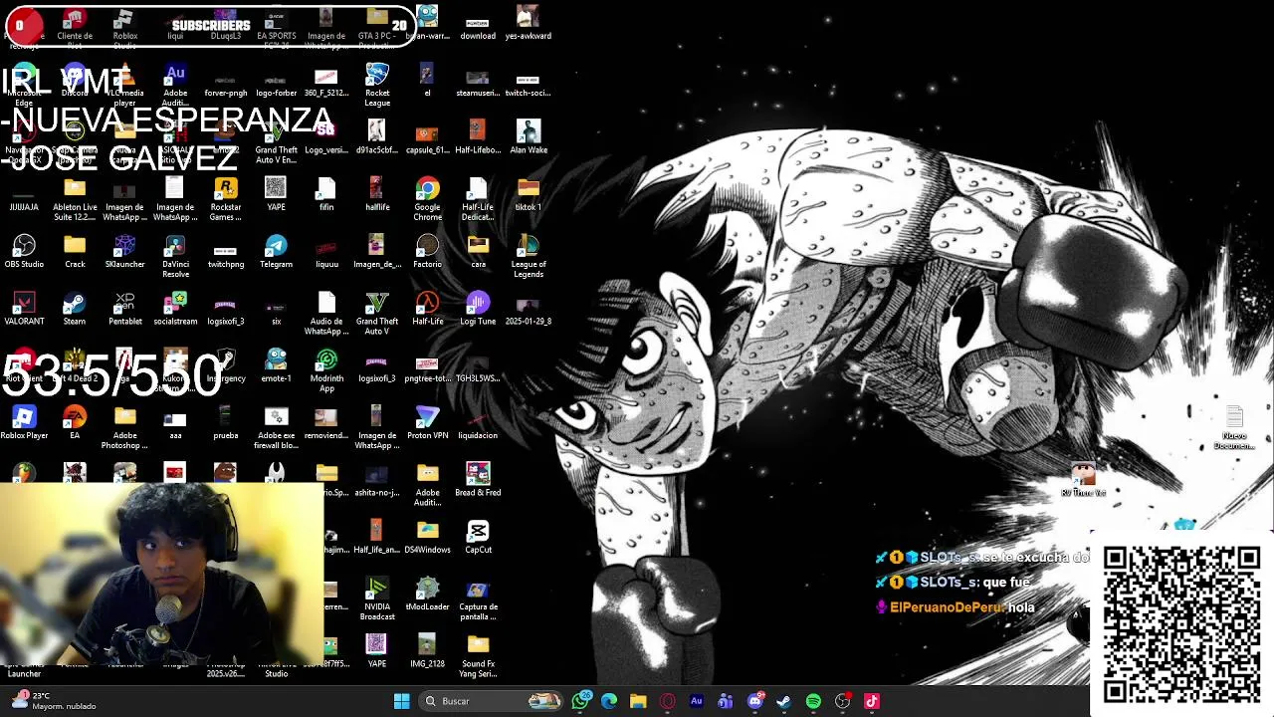This screenshot has height=717, width=1274.
Task: Launch Bread & Fred shortcut
Action: (478, 480)
